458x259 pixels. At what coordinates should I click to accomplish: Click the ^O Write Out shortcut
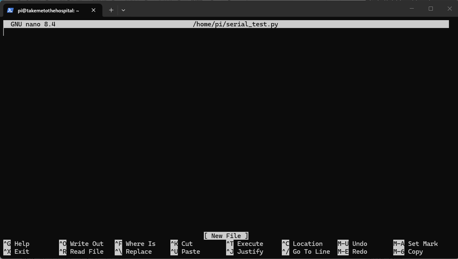coord(81,243)
